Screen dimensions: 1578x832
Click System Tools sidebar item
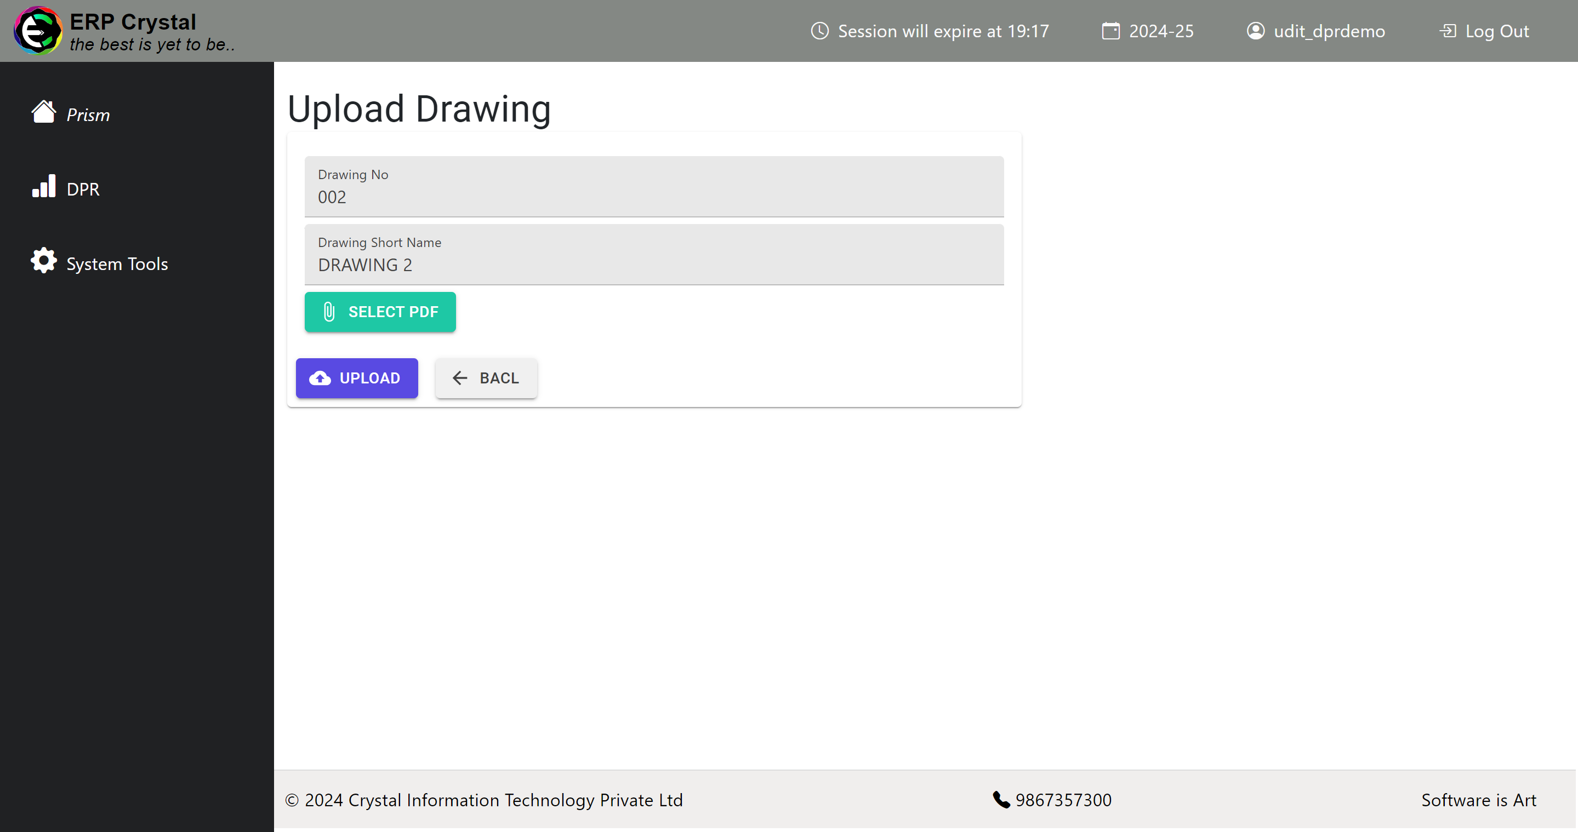[x=116, y=263]
